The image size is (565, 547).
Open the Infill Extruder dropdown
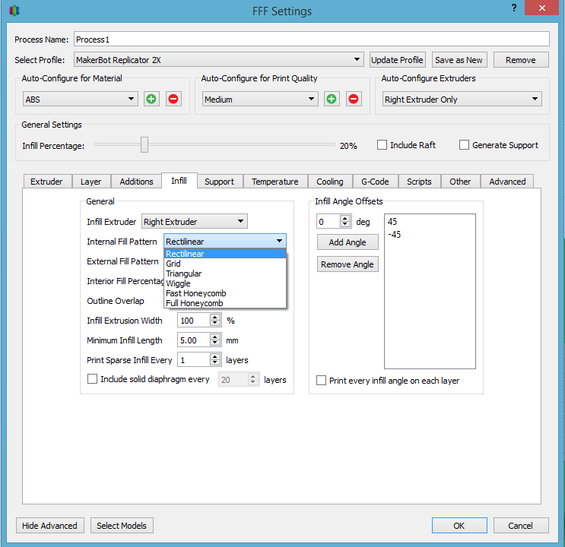(x=195, y=222)
